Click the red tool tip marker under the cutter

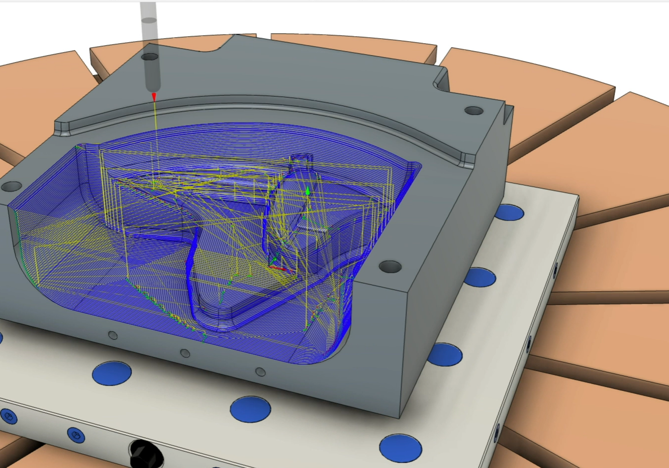154,97
